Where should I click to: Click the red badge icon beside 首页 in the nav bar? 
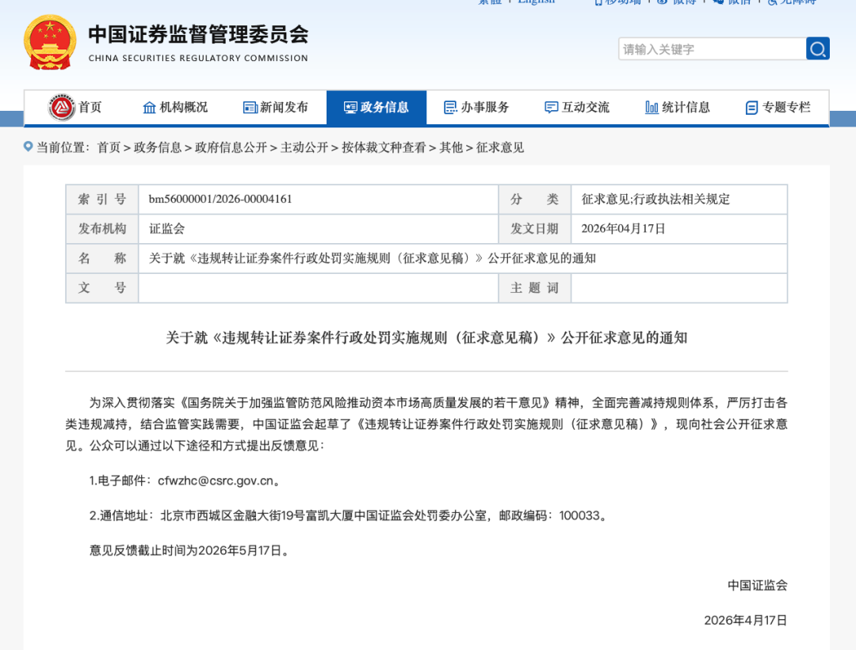point(62,108)
